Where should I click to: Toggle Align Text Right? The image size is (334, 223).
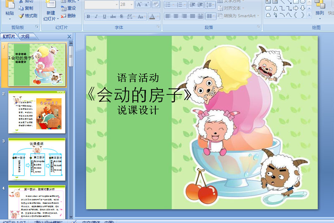coord(184,16)
